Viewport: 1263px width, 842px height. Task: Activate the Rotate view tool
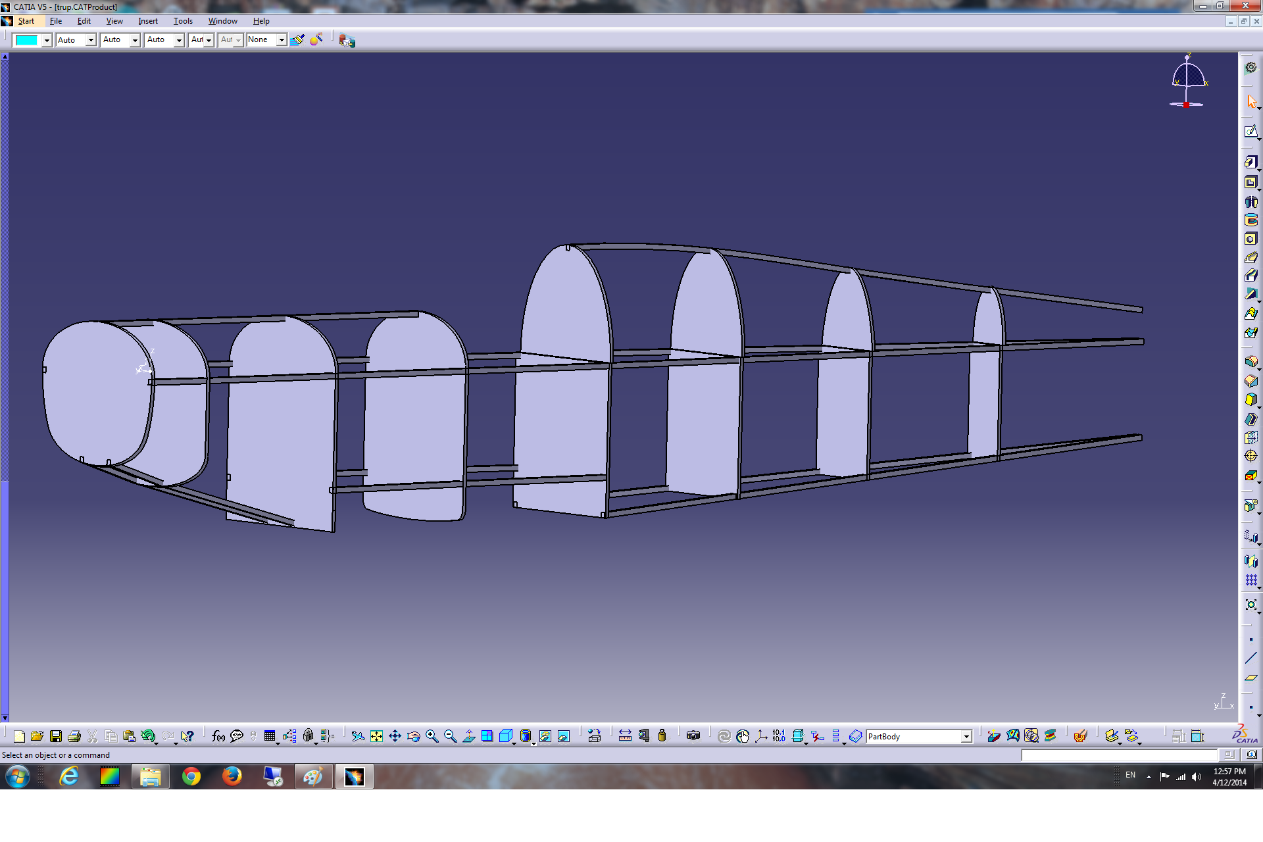(413, 736)
